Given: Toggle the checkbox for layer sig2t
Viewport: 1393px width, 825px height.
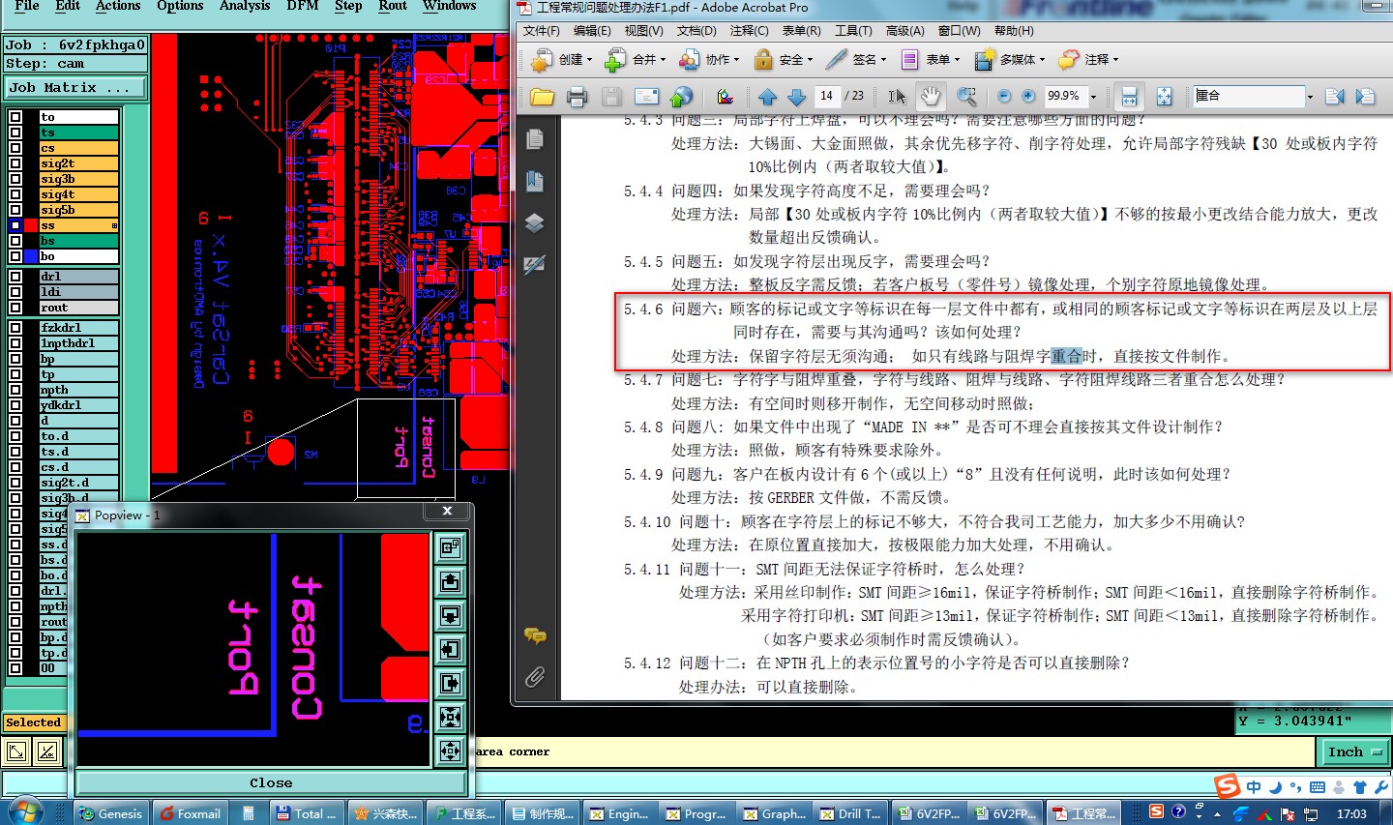Looking at the screenshot, I should [15, 163].
